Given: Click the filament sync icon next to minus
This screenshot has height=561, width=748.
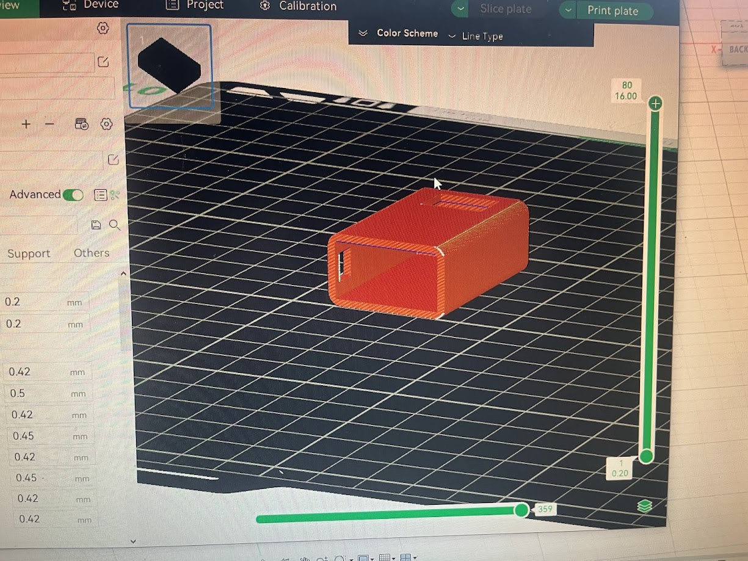Looking at the screenshot, I should click(81, 124).
